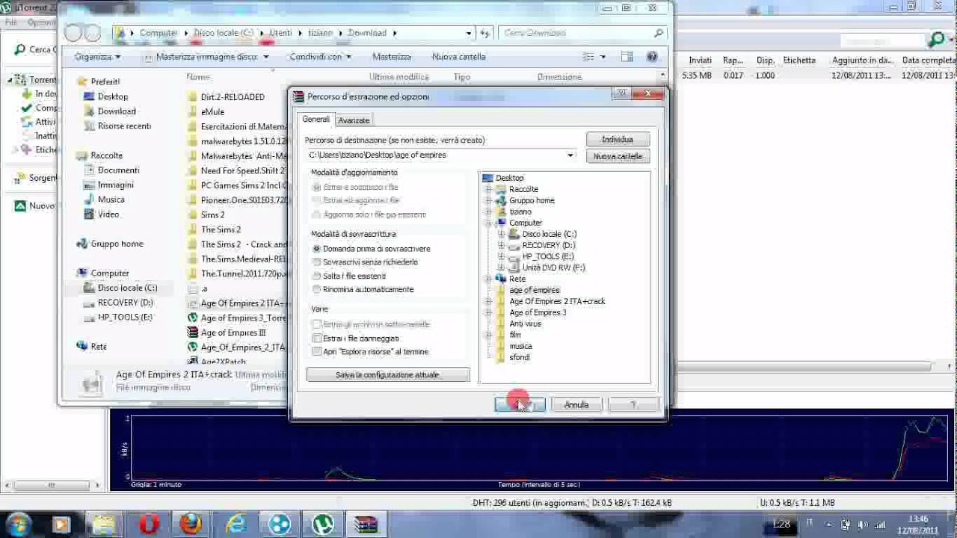
Task: Open the Windows Start menu orb
Action: point(18,524)
